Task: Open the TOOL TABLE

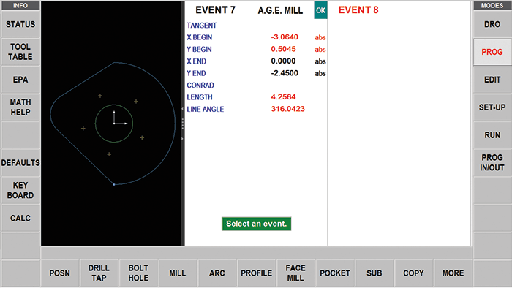Action: (20, 52)
